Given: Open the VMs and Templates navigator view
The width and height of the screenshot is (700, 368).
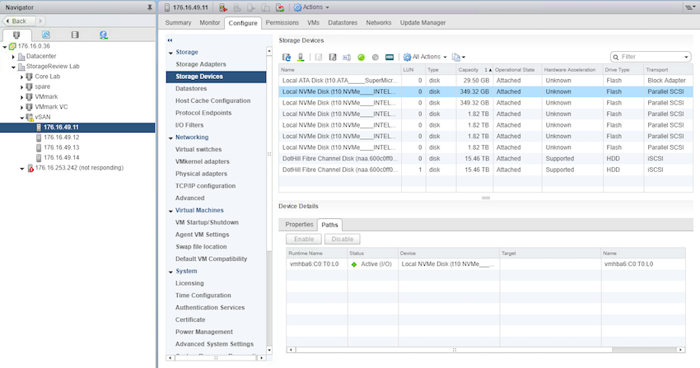Looking at the screenshot, I should point(45,35).
